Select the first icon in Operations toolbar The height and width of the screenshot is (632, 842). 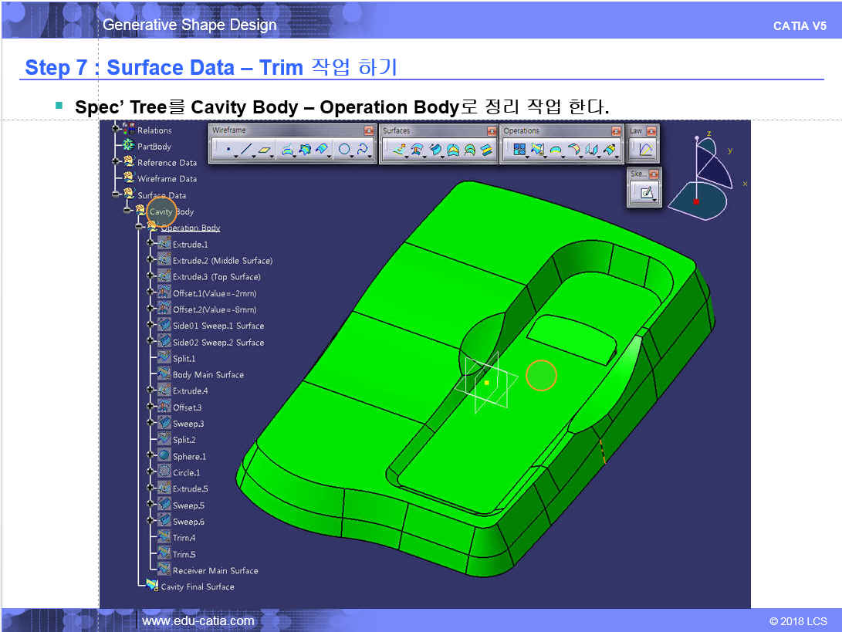519,150
